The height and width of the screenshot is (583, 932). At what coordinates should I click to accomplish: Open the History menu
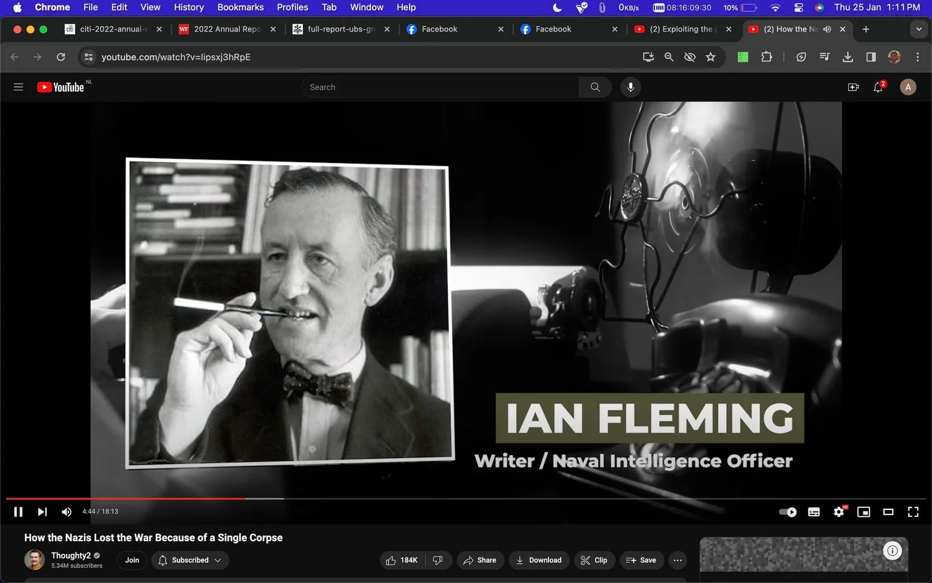pos(189,7)
